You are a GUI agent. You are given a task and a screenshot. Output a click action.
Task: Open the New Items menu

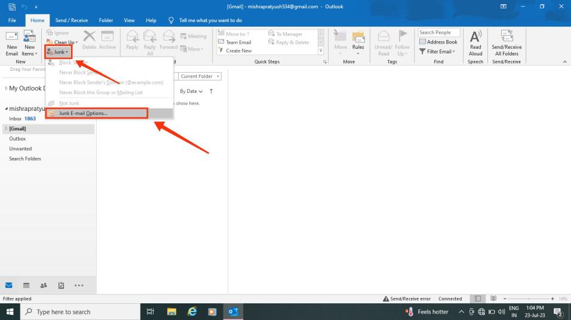pyautogui.click(x=29, y=44)
